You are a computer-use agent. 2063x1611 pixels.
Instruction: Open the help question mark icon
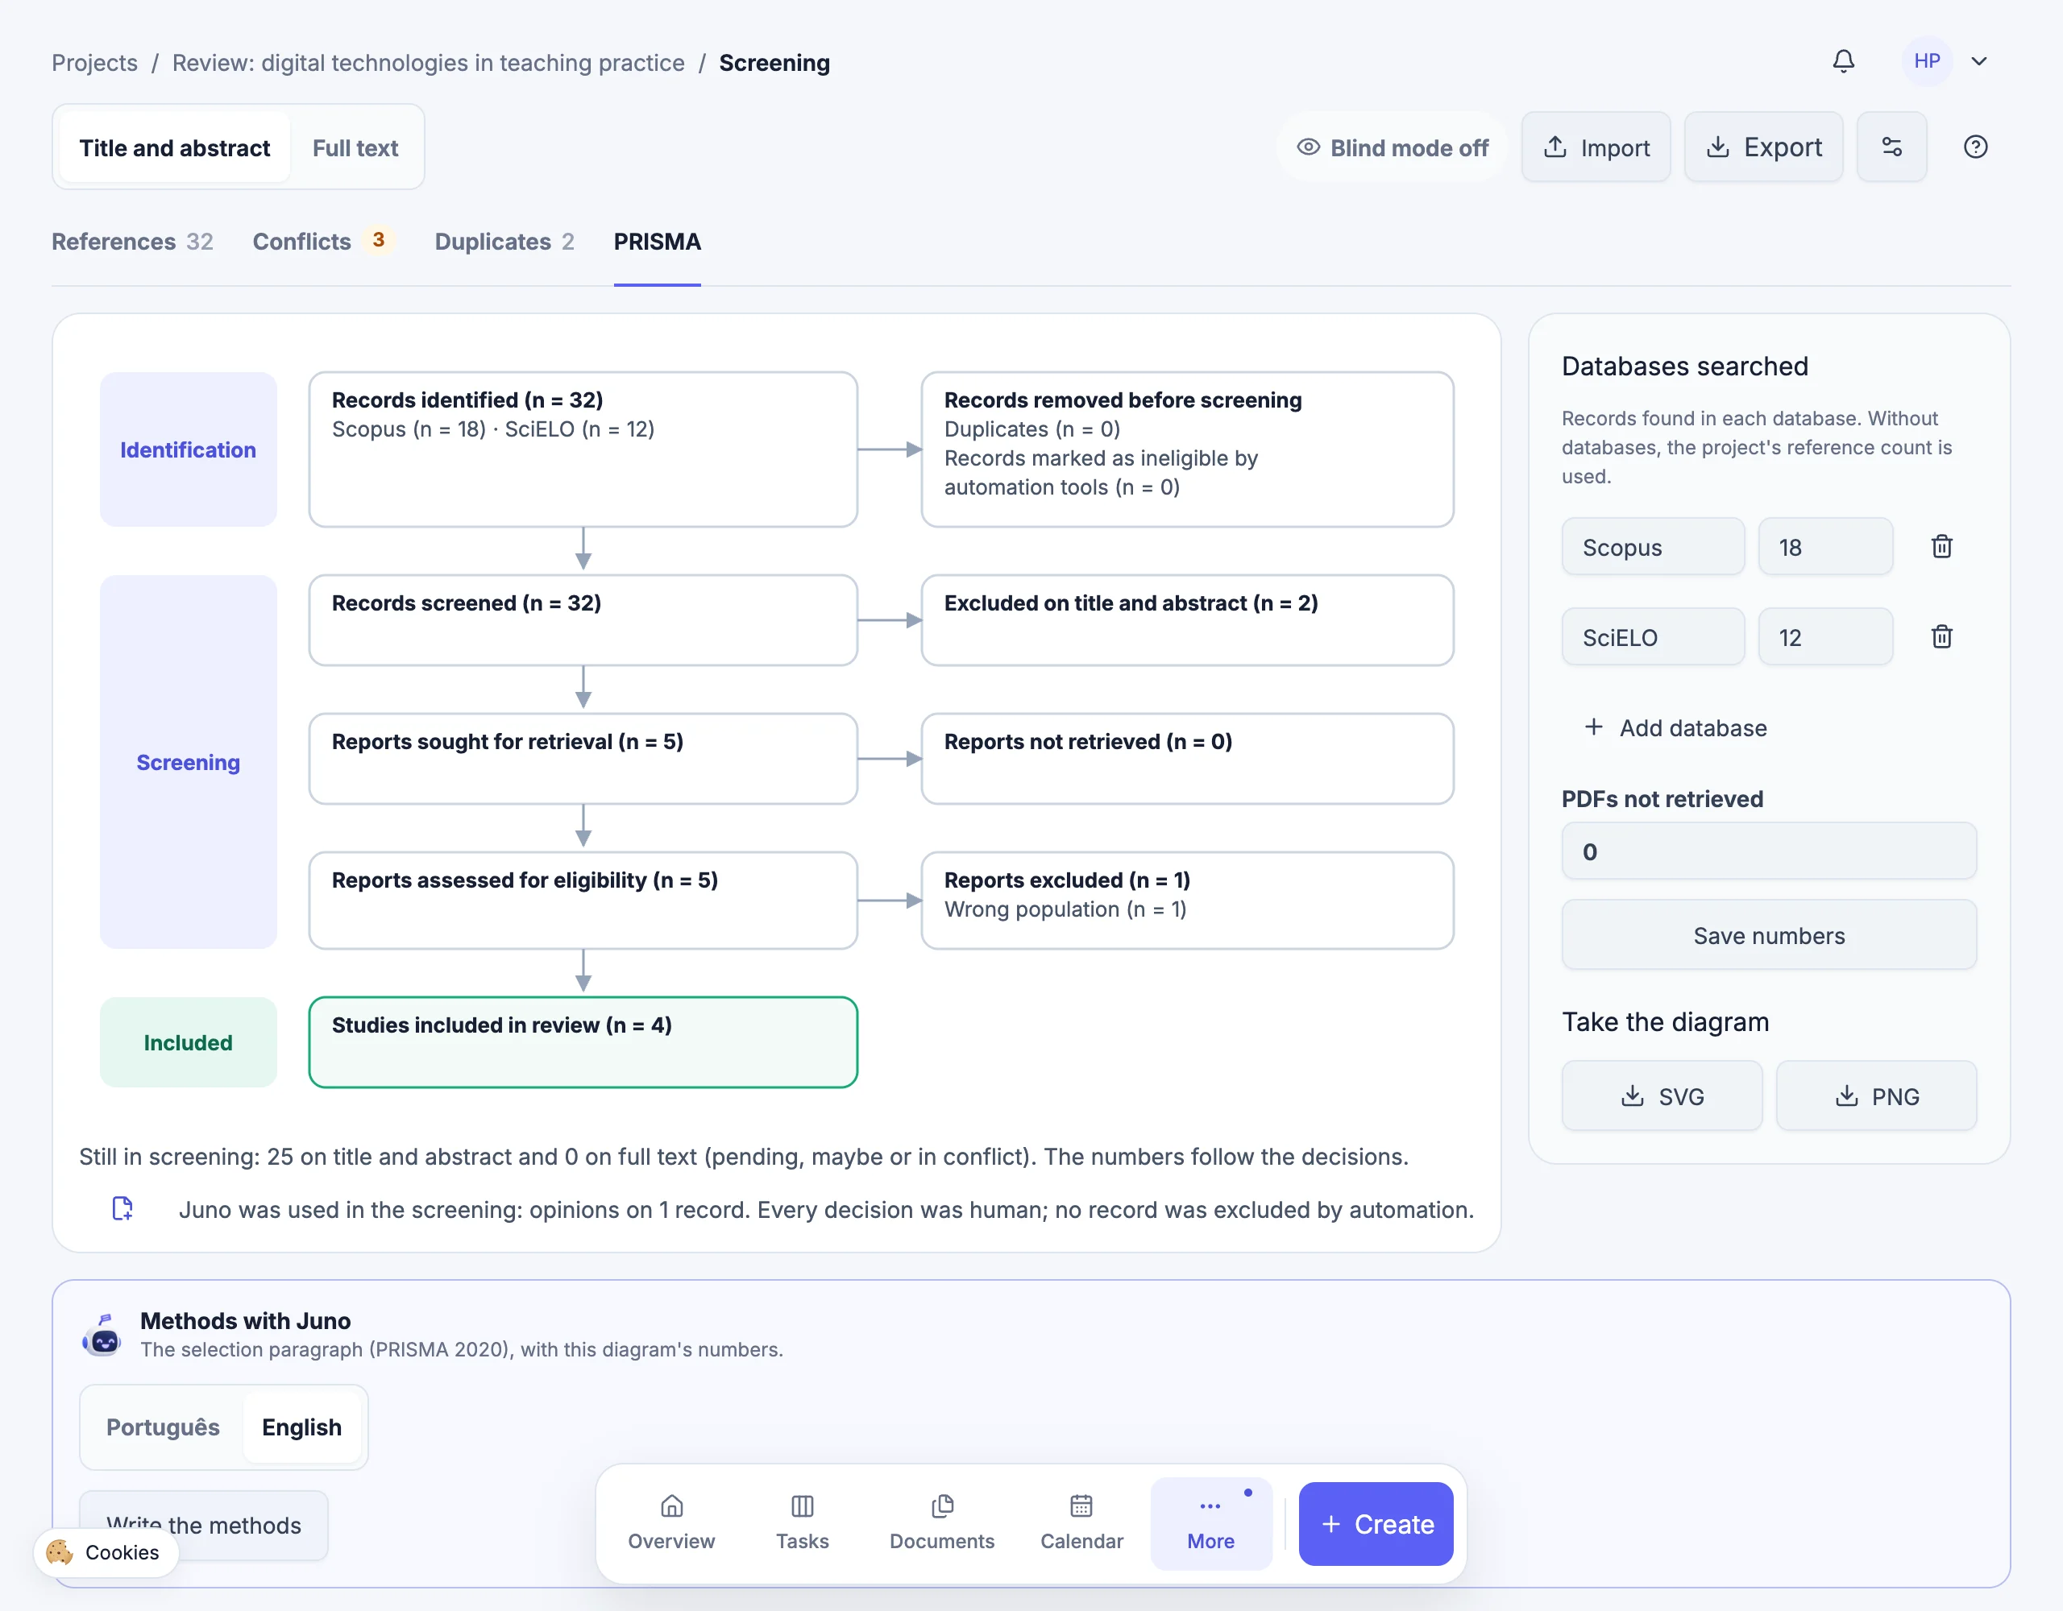pyautogui.click(x=1975, y=147)
